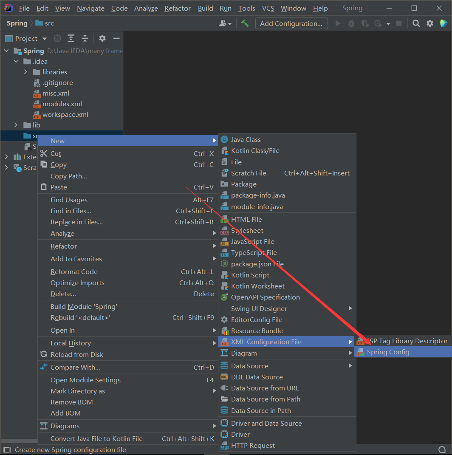The height and width of the screenshot is (455, 452).
Task: Open the VCS menu
Action: click(268, 8)
